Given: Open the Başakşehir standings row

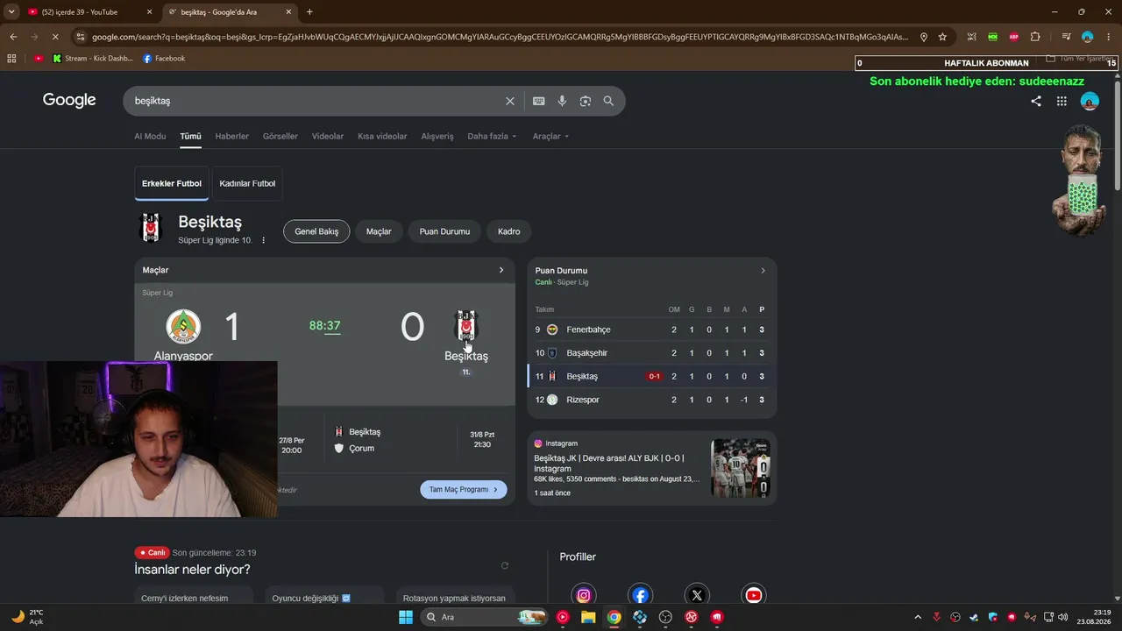Looking at the screenshot, I should (652, 353).
